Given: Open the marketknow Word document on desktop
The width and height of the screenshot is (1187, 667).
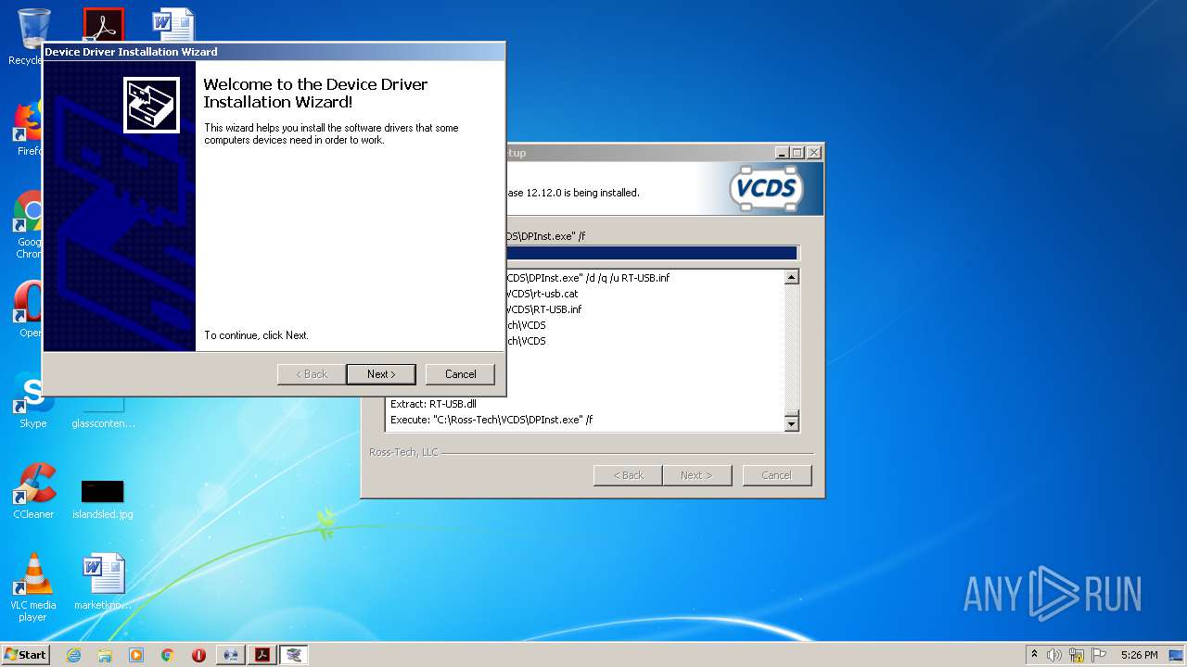Looking at the screenshot, I should click(103, 582).
